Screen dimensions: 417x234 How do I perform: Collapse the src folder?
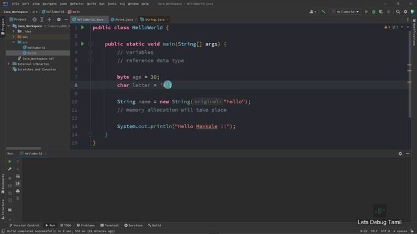pos(14,42)
